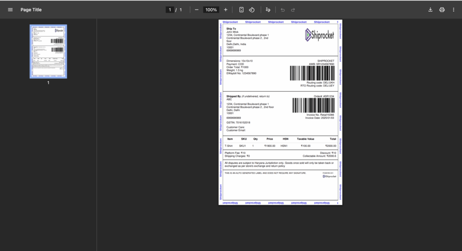Zoom out using the minus button
This screenshot has width=462, height=251.
197,10
